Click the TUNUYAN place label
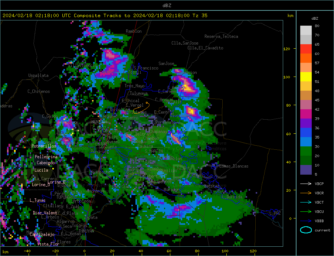The width and height of the screenshot is (334, 256). (86, 231)
